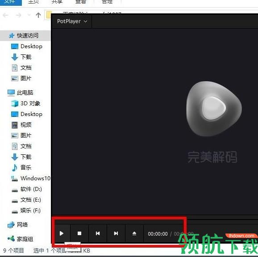Open the 共享 tab in Explorer ribbon

57,2
